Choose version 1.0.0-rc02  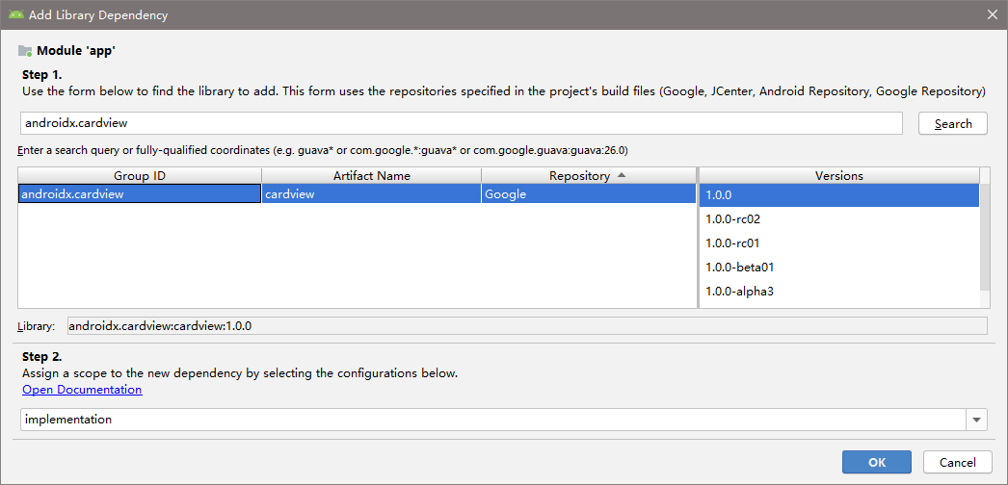coord(839,218)
